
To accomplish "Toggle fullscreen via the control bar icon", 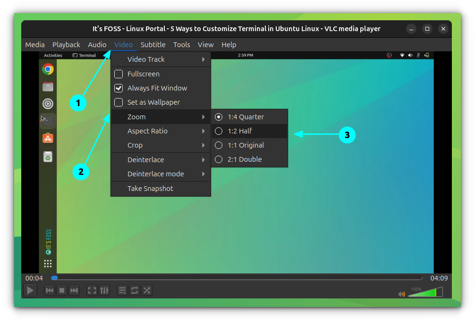I will pyautogui.click(x=92, y=290).
